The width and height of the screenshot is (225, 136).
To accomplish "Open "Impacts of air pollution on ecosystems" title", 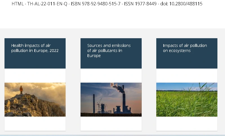I will click(x=185, y=48).
